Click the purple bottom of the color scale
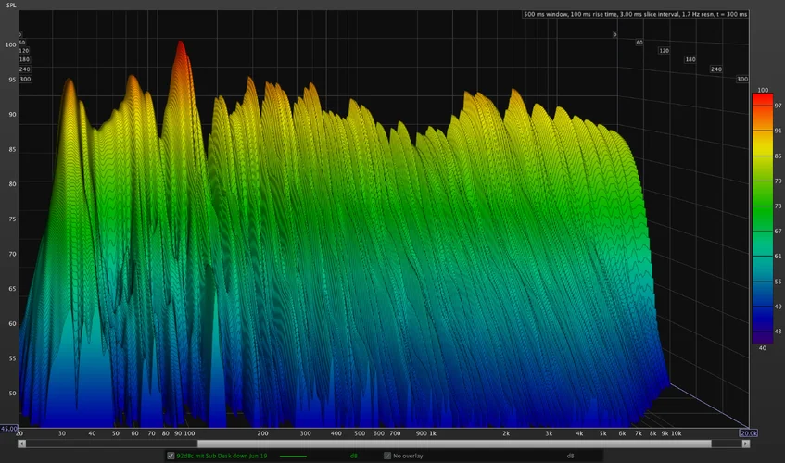785x463 pixels. tap(762, 336)
